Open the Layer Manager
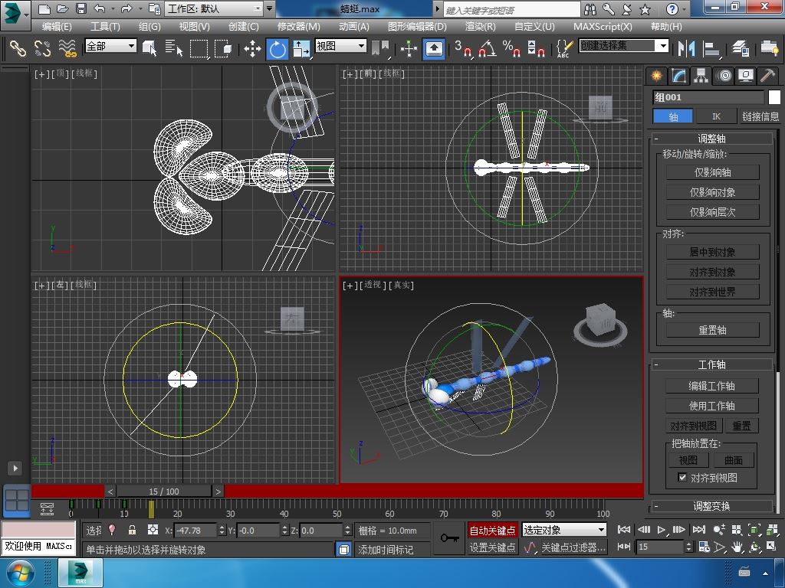 740,48
